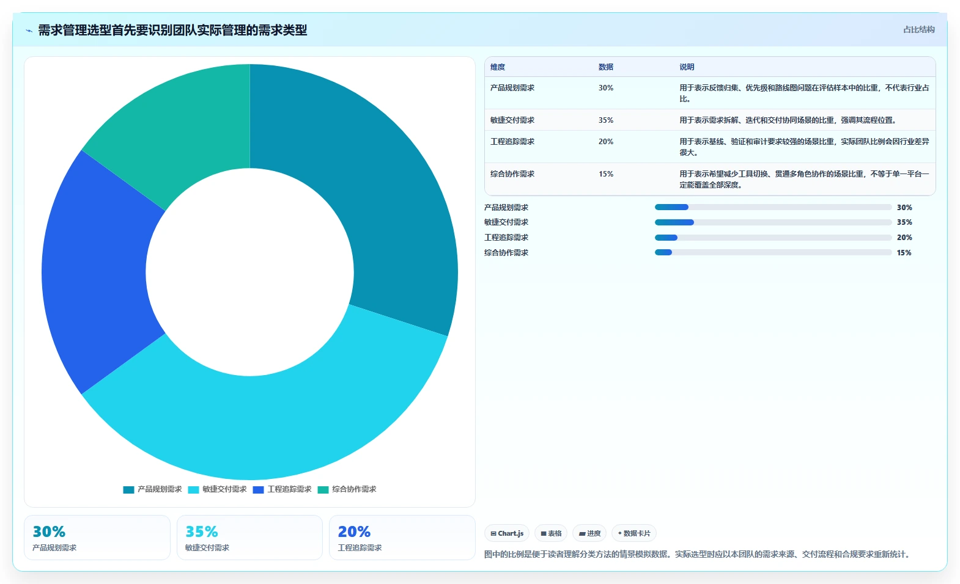Click the 占比结构 label in header
This screenshot has height=584, width=960.
(x=918, y=29)
